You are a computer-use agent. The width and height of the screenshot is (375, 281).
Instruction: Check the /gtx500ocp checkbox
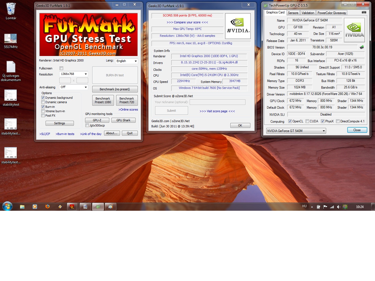[x=87, y=125]
